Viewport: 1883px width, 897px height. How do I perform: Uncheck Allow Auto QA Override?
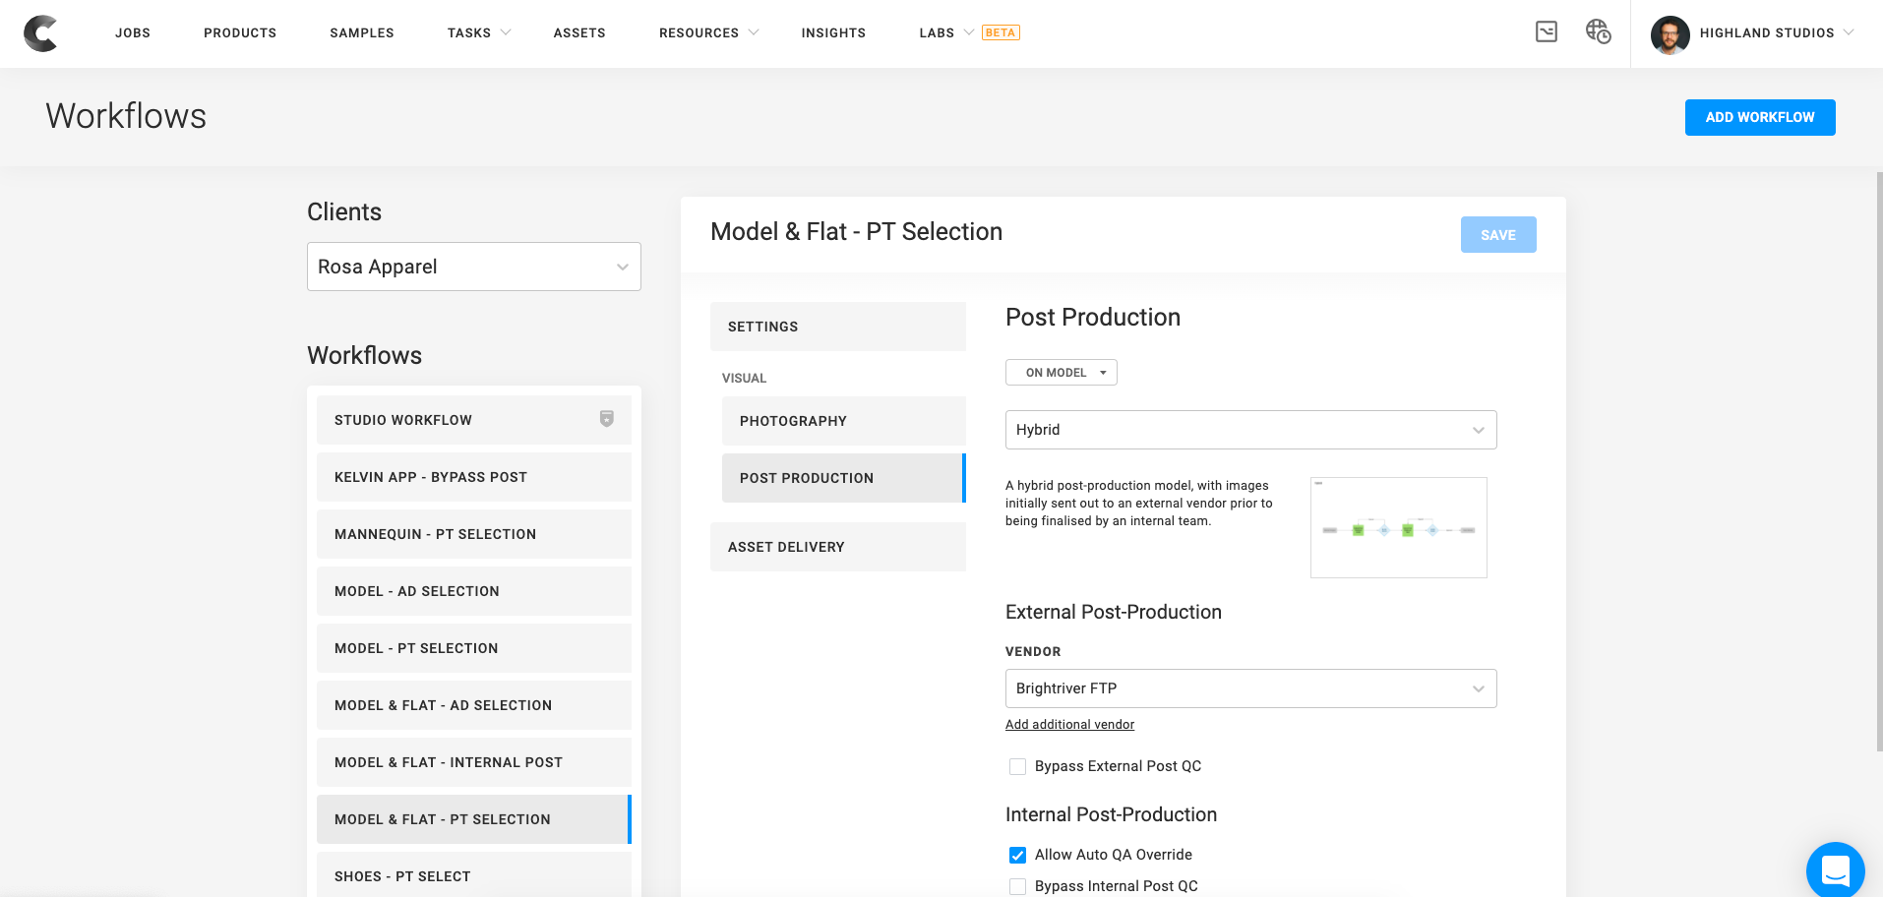(x=1017, y=855)
